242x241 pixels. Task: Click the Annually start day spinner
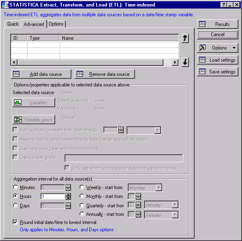coord(138,214)
